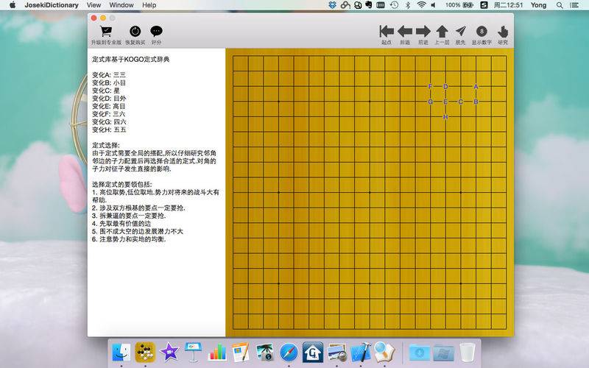The height and width of the screenshot is (368, 589).
Task: Open Preview from the dock
Action: pyautogui.click(x=337, y=353)
